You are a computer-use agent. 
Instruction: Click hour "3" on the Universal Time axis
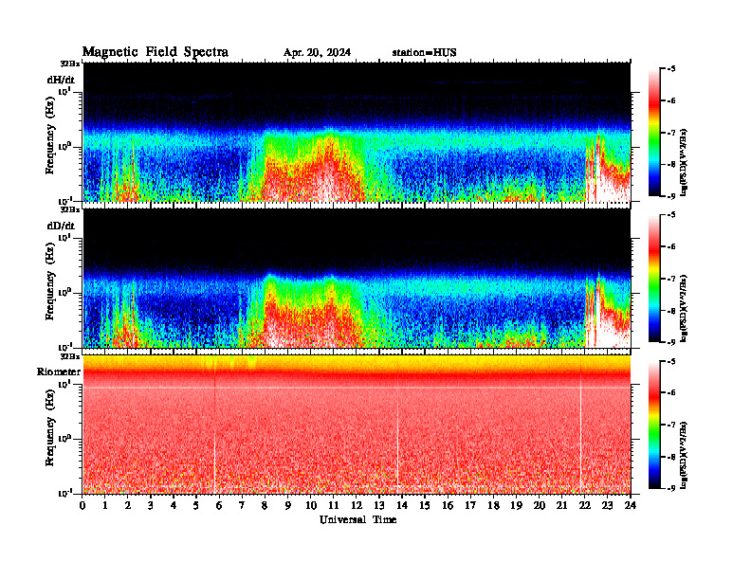tap(151, 505)
